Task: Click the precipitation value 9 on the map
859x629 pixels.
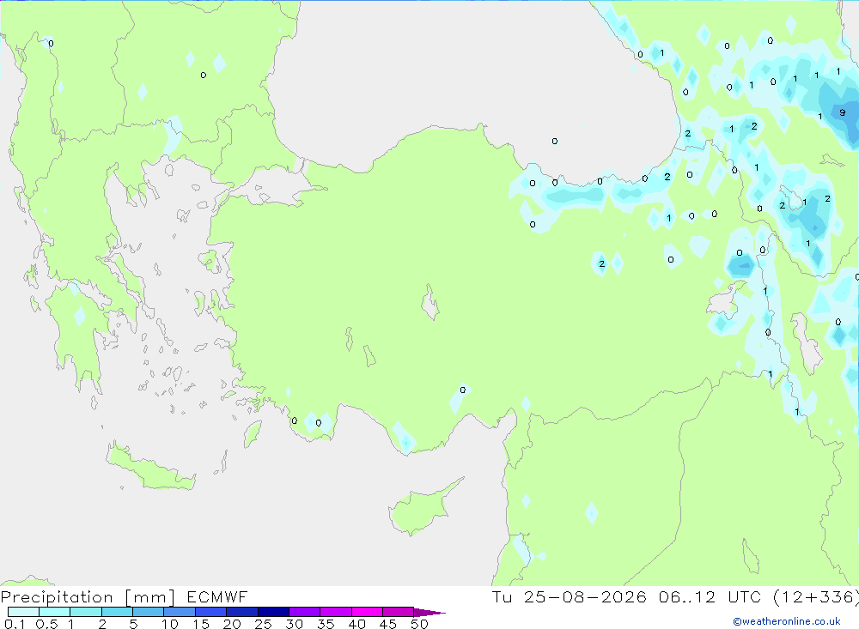Action: (x=842, y=112)
